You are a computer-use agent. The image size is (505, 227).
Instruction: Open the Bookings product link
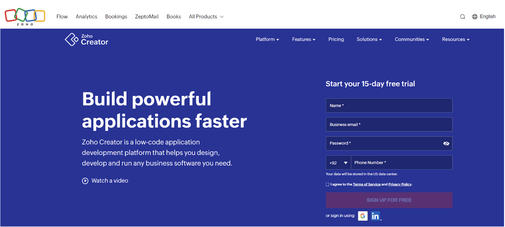(116, 17)
